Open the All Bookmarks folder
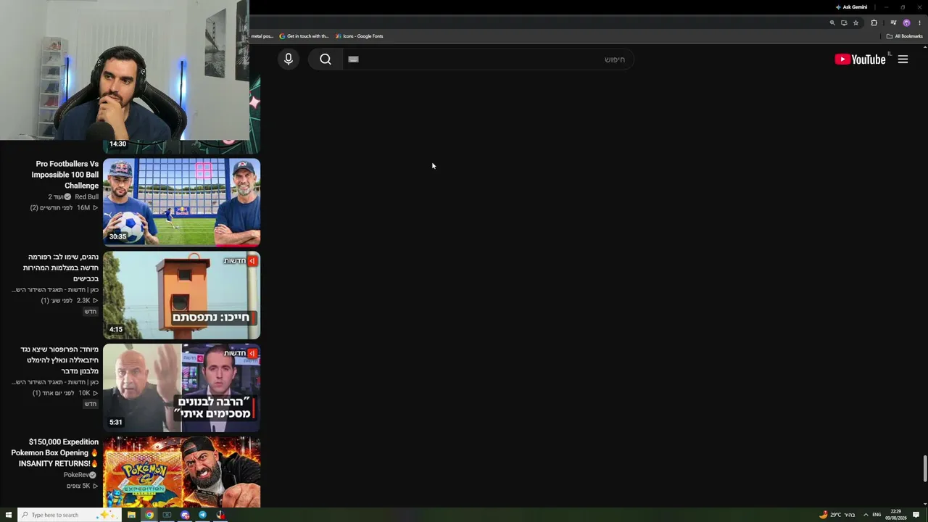 (905, 36)
